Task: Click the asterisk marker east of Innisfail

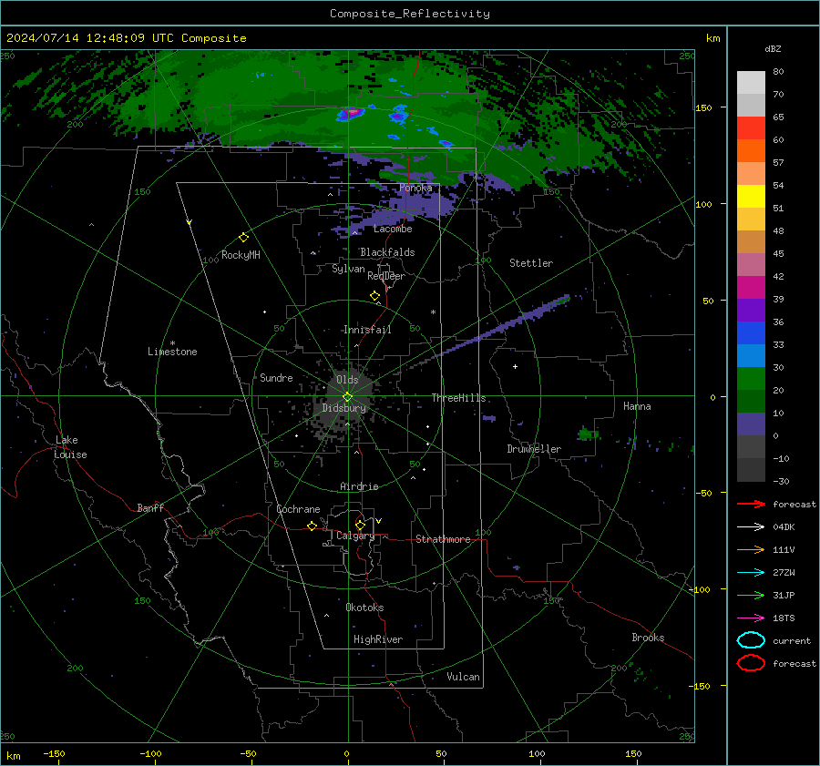Action: (433, 312)
